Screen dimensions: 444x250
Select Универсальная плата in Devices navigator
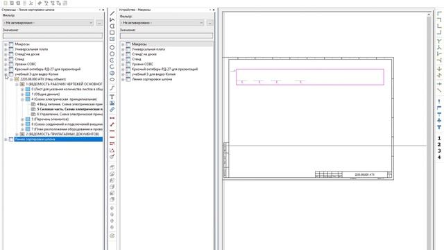click(148, 49)
